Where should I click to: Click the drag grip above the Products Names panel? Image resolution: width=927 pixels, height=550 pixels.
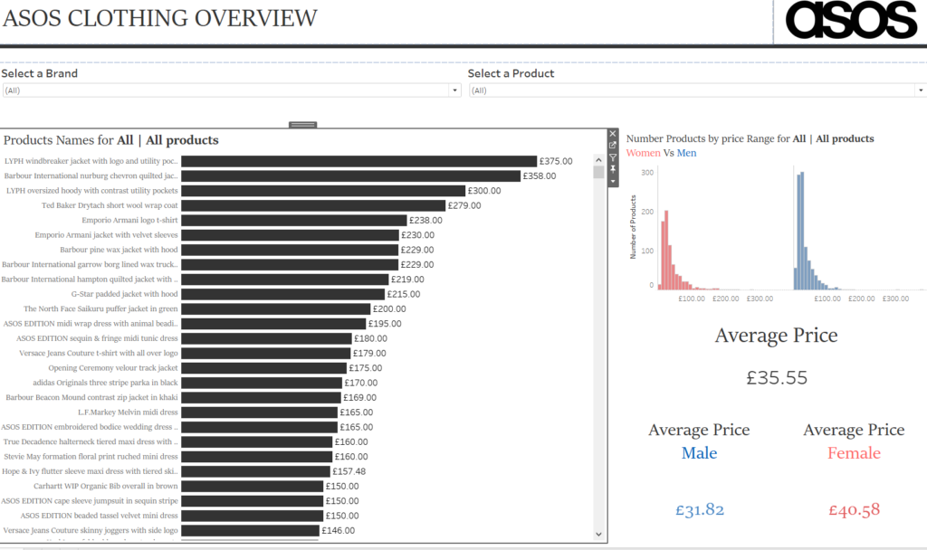click(x=302, y=125)
